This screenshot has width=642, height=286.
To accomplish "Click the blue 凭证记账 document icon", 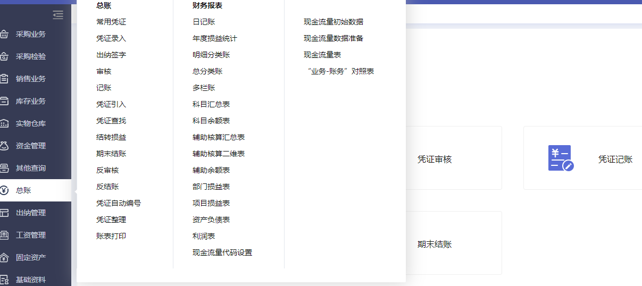I will tap(561, 158).
